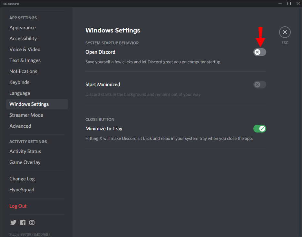View the Change Log
This screenshot has width=302, height=237.
coord(22,179)
